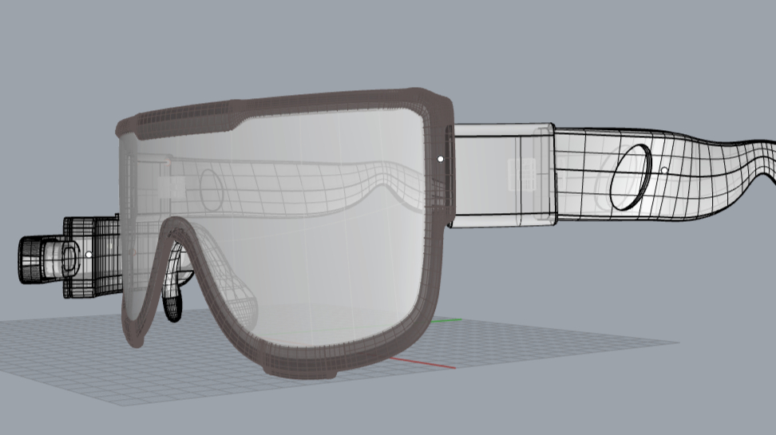Click the oval hole on right strap

click(x=631, y=176)
